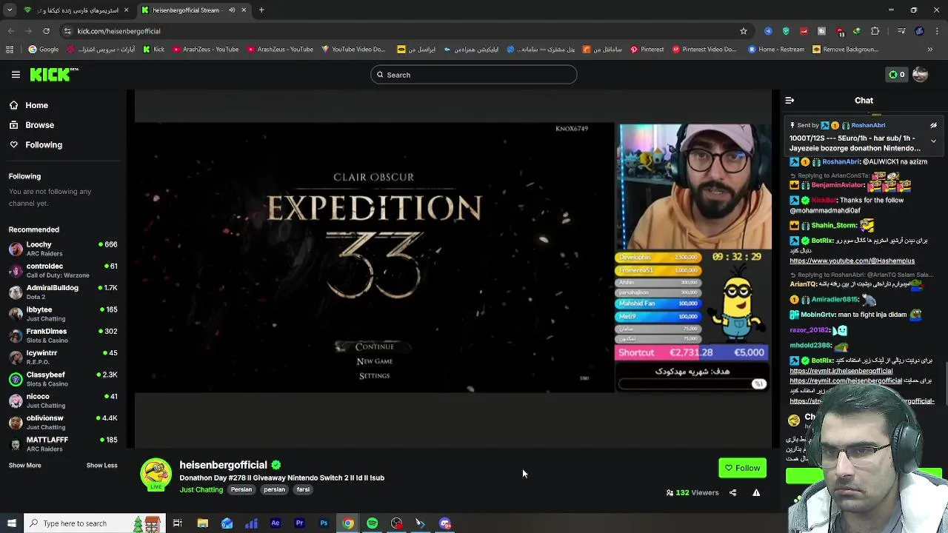
Task: Collapse the chat panel icon
Action: coord(790,101)
